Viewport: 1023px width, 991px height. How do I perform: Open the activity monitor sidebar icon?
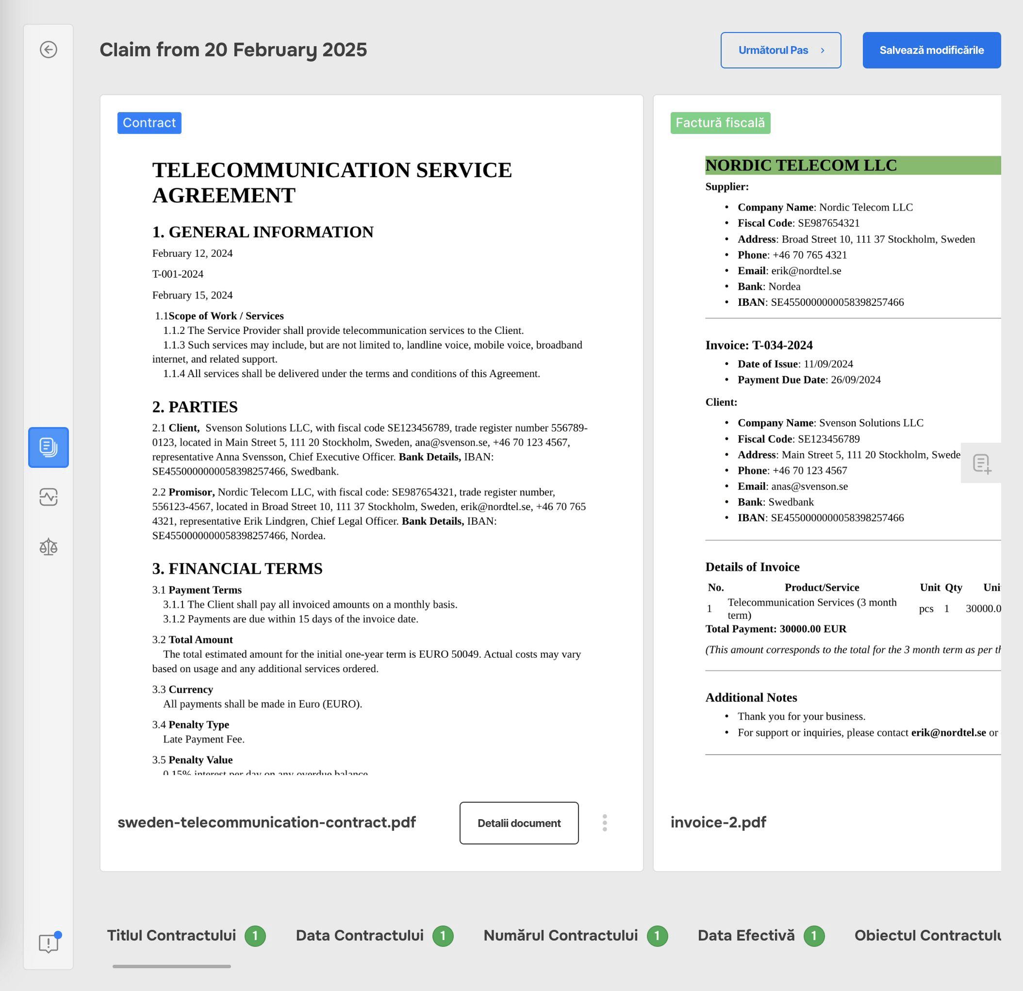pos(49,497)
